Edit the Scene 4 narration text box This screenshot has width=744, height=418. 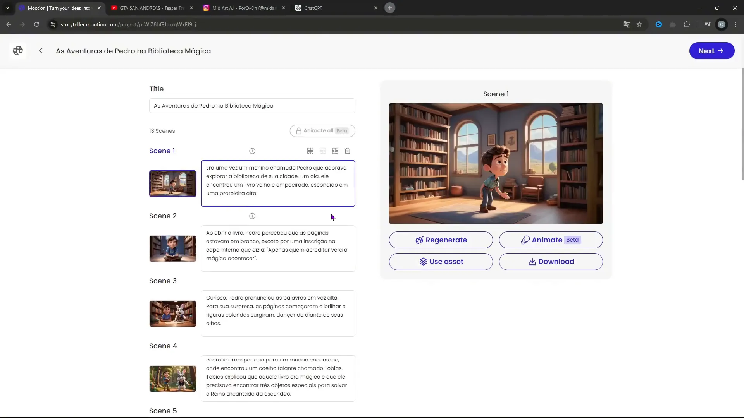click(278, 379)
